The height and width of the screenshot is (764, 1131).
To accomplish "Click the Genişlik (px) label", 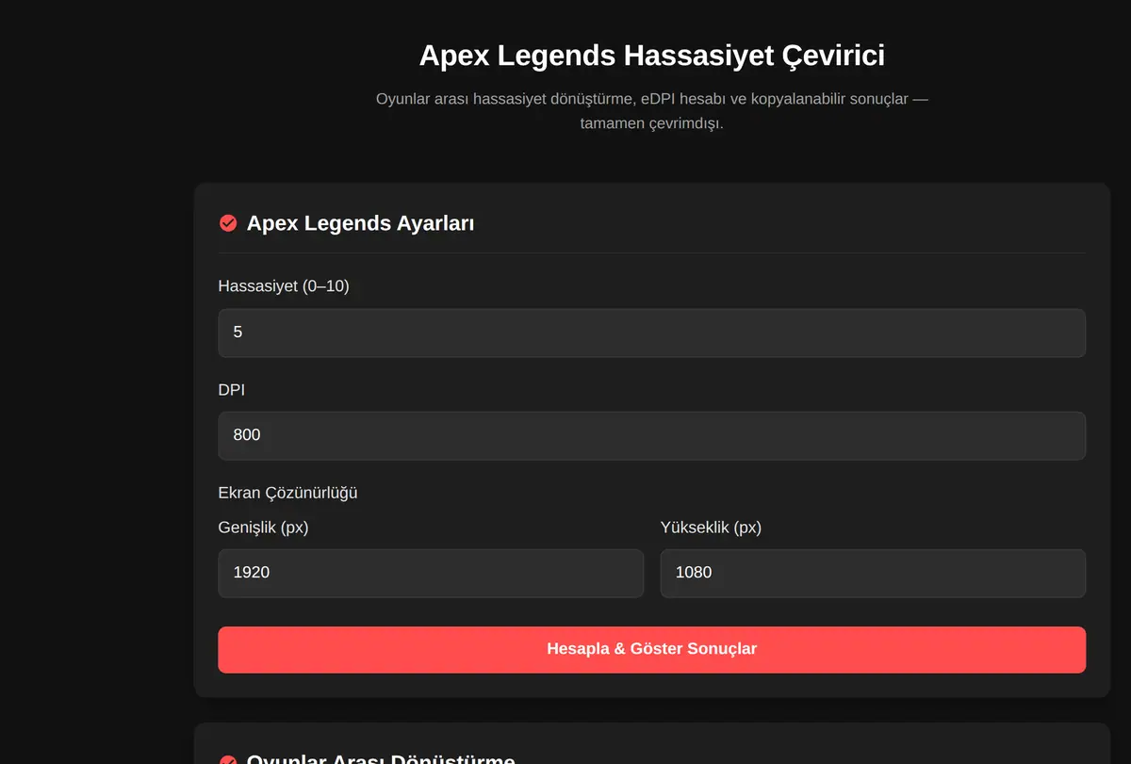I will (x=263, y=528).
